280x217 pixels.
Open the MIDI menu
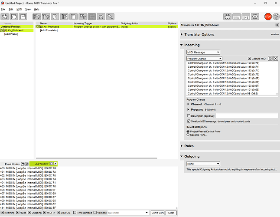click(19, 9)
